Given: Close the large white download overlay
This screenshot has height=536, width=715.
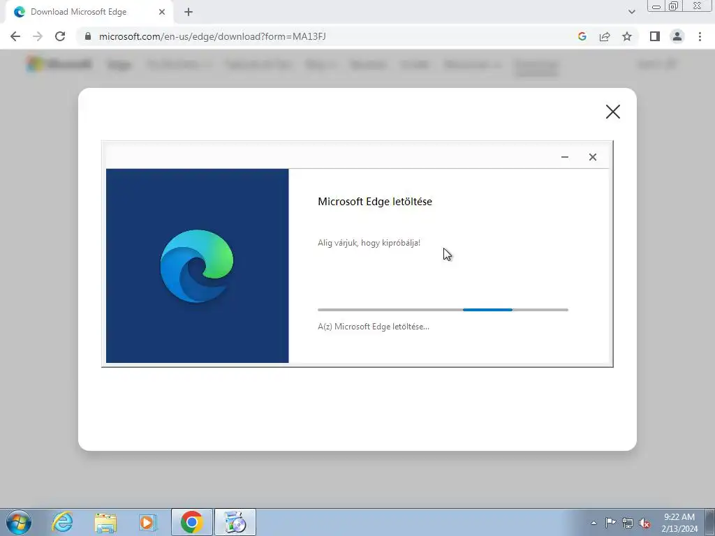Looking at the screenshot, I should 613,112.
